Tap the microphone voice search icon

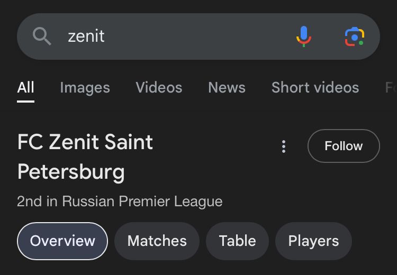coord(303,36)
